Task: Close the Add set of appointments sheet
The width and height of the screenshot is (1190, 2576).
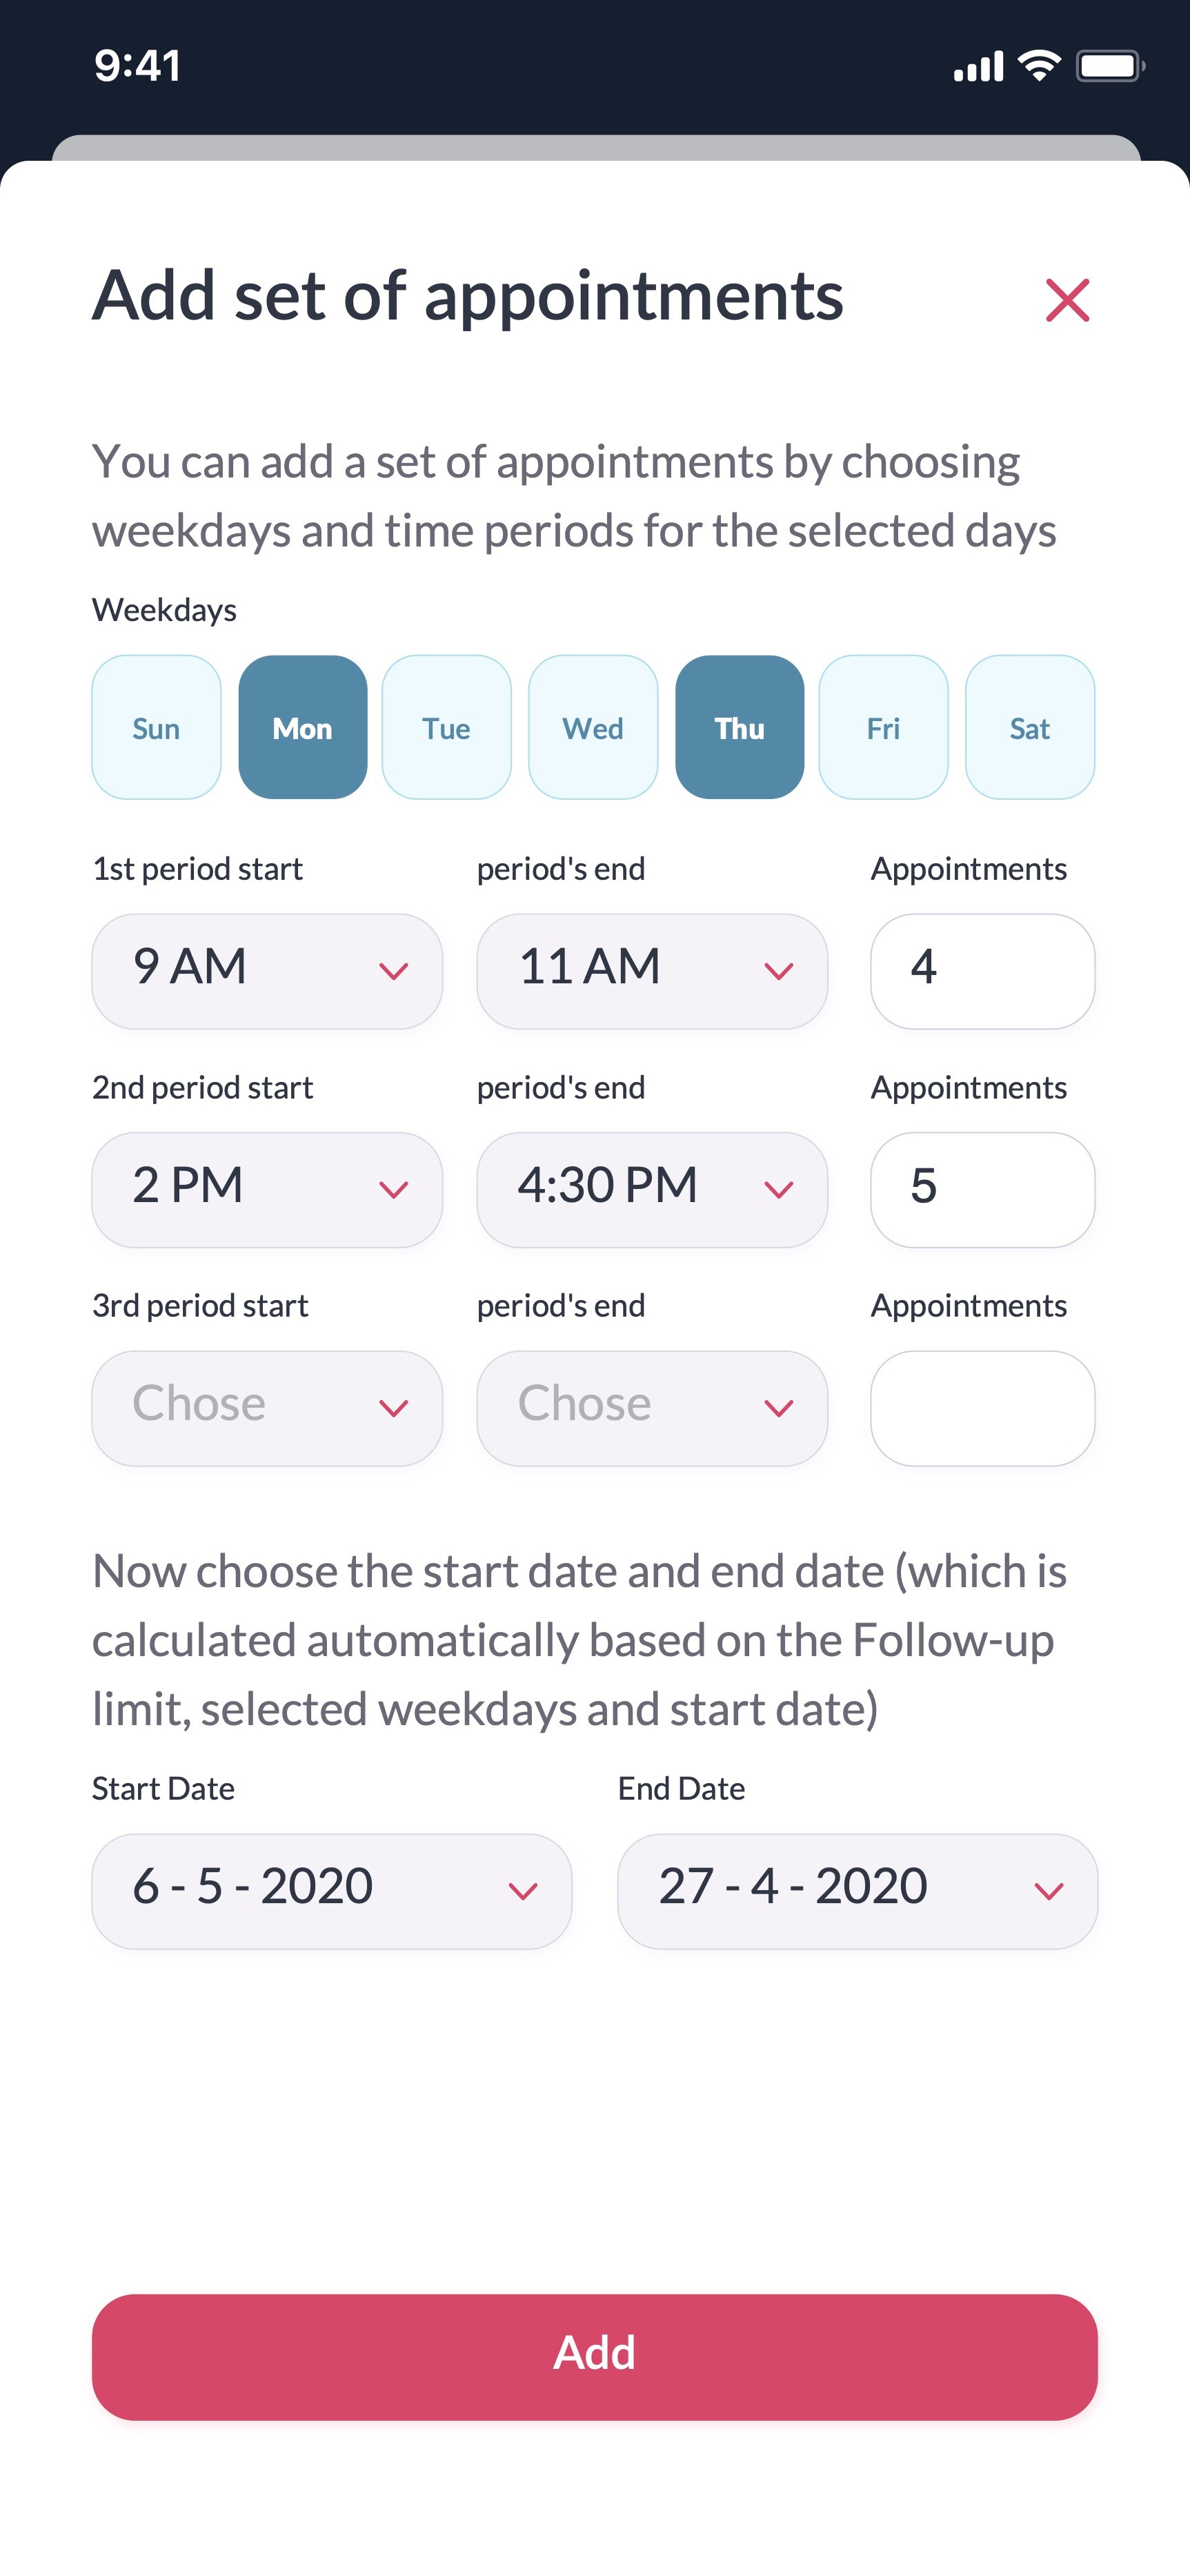Action: click(x=1066, y=300)
